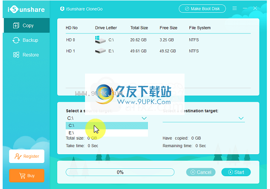The width and height of the screenshot is (270, 189).
Task: Click the disk icon for E:\
Action: 100,51
